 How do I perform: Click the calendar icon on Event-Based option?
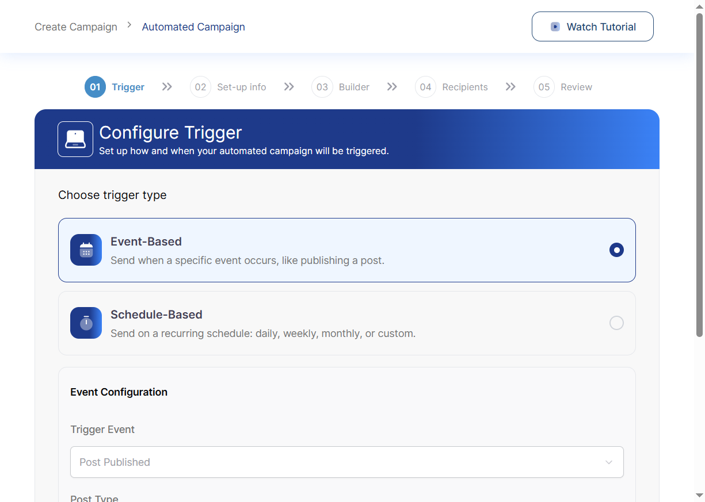(x=86, y=250)
